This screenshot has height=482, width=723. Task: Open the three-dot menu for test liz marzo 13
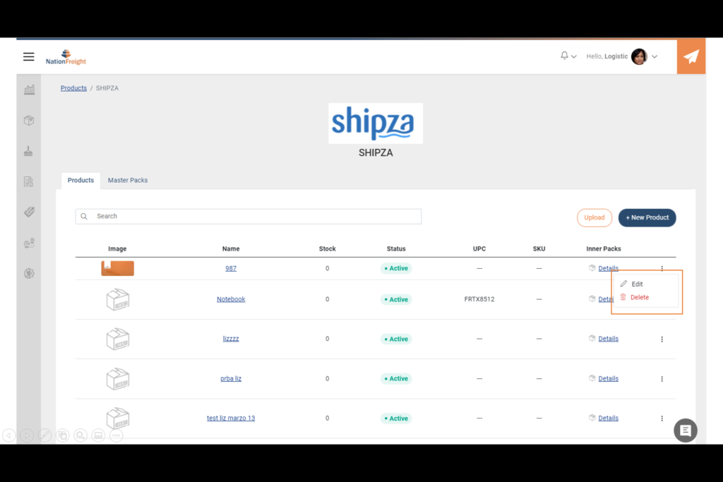[662, 418]
